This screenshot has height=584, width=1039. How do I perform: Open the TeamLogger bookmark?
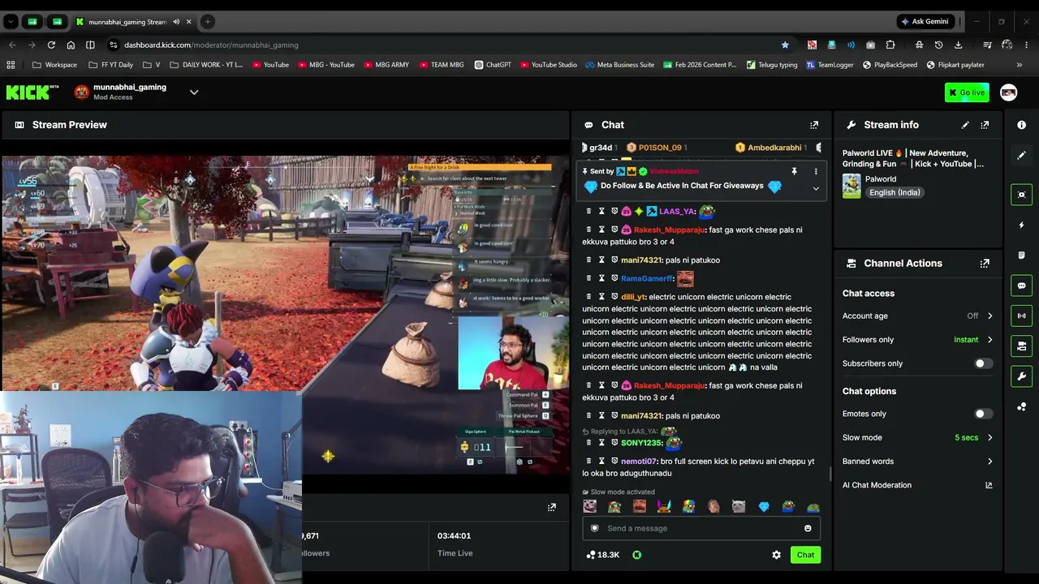click(830, 65)
